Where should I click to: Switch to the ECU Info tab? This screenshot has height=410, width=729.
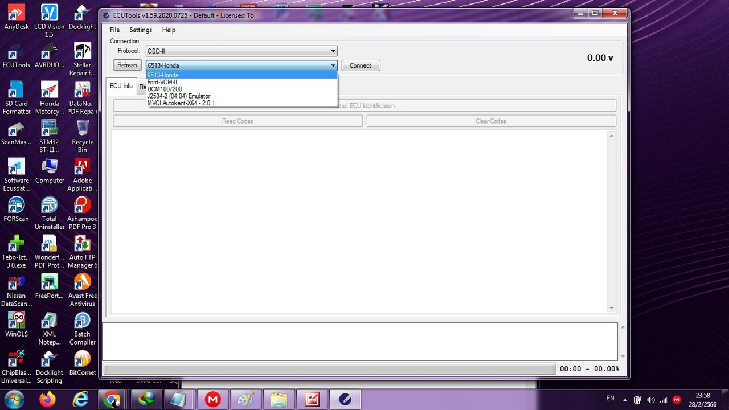121,86
